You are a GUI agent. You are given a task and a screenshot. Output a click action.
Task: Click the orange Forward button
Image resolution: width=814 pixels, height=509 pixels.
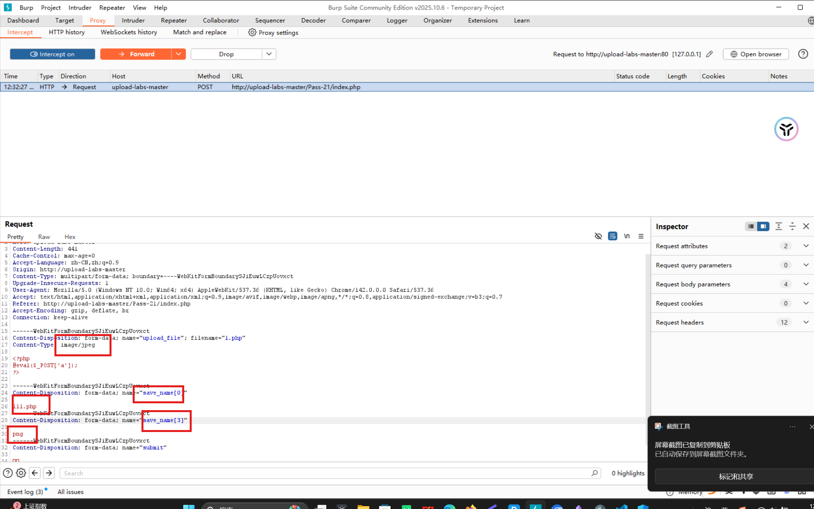[136, 54]
